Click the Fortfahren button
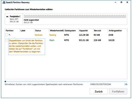The height and width of the screenshot is (99, 132). tap(118, 91)
